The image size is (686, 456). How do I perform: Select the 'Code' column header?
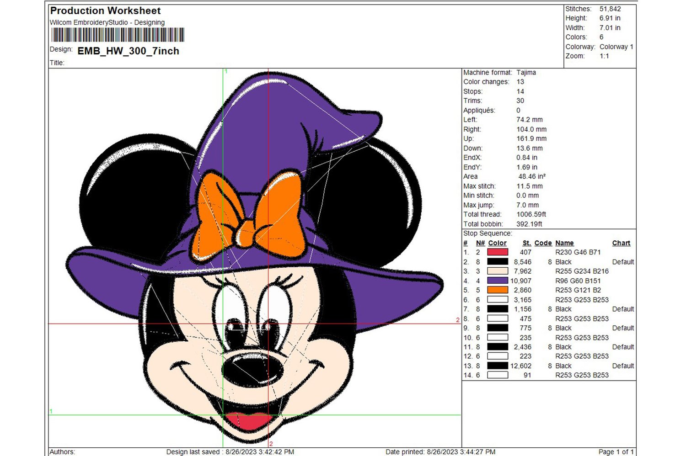543,243
